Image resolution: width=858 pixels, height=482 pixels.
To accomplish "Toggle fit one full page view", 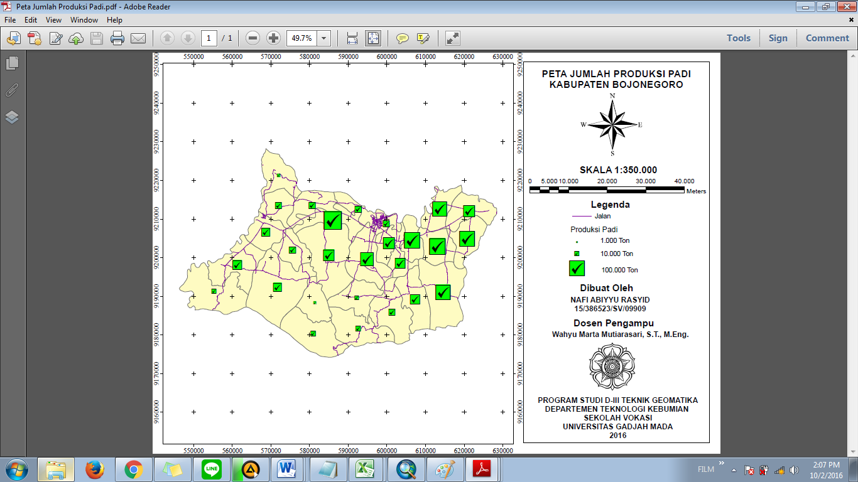I will 373,38.
